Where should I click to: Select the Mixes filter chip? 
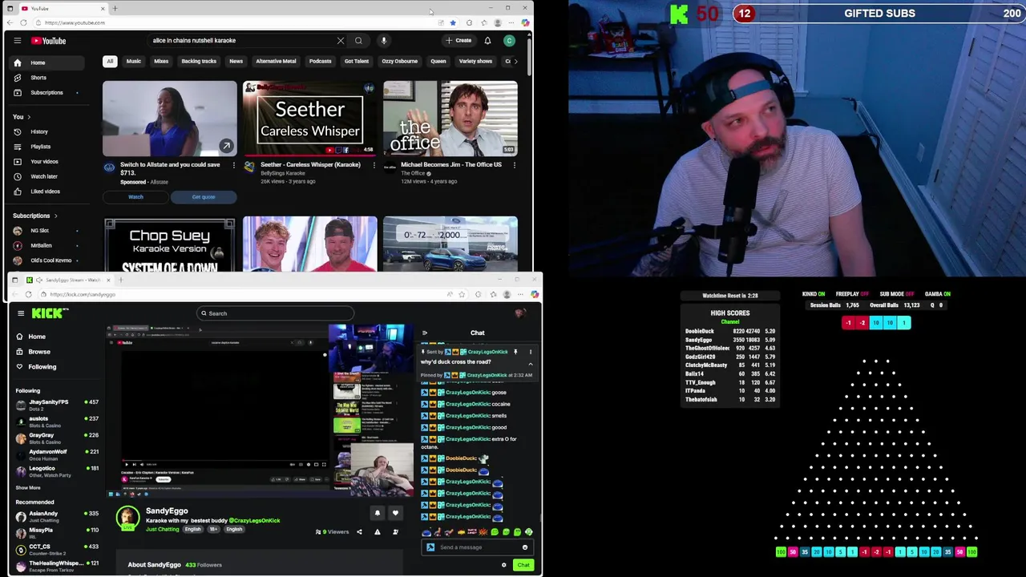161,61
